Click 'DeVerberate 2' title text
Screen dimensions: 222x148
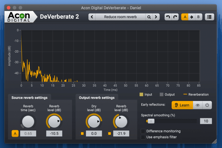click(x=59, y=17)
